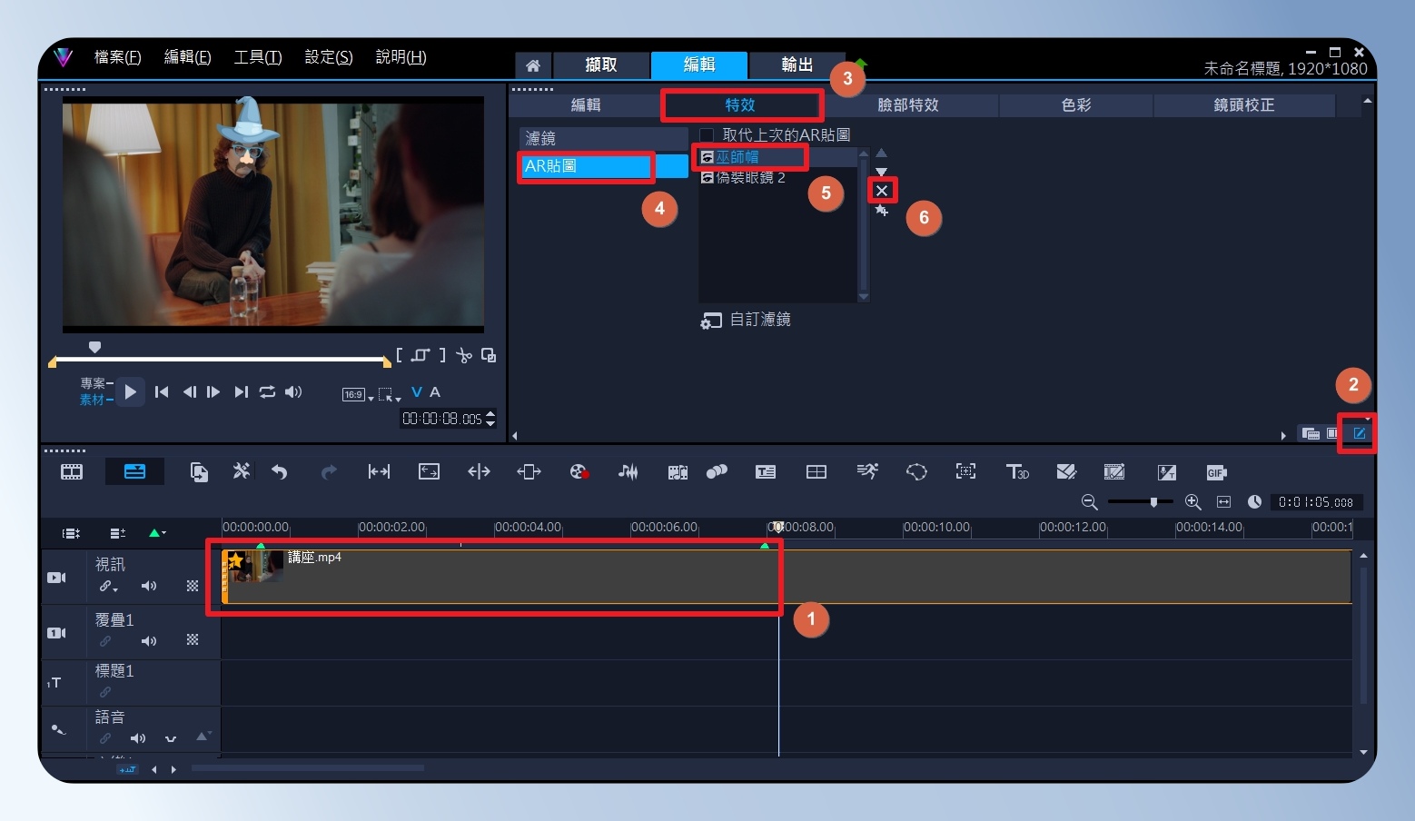Switch to the 臉部特效 tab
The width and height of the screenshot is (1415, 821).
pos(908,105)
